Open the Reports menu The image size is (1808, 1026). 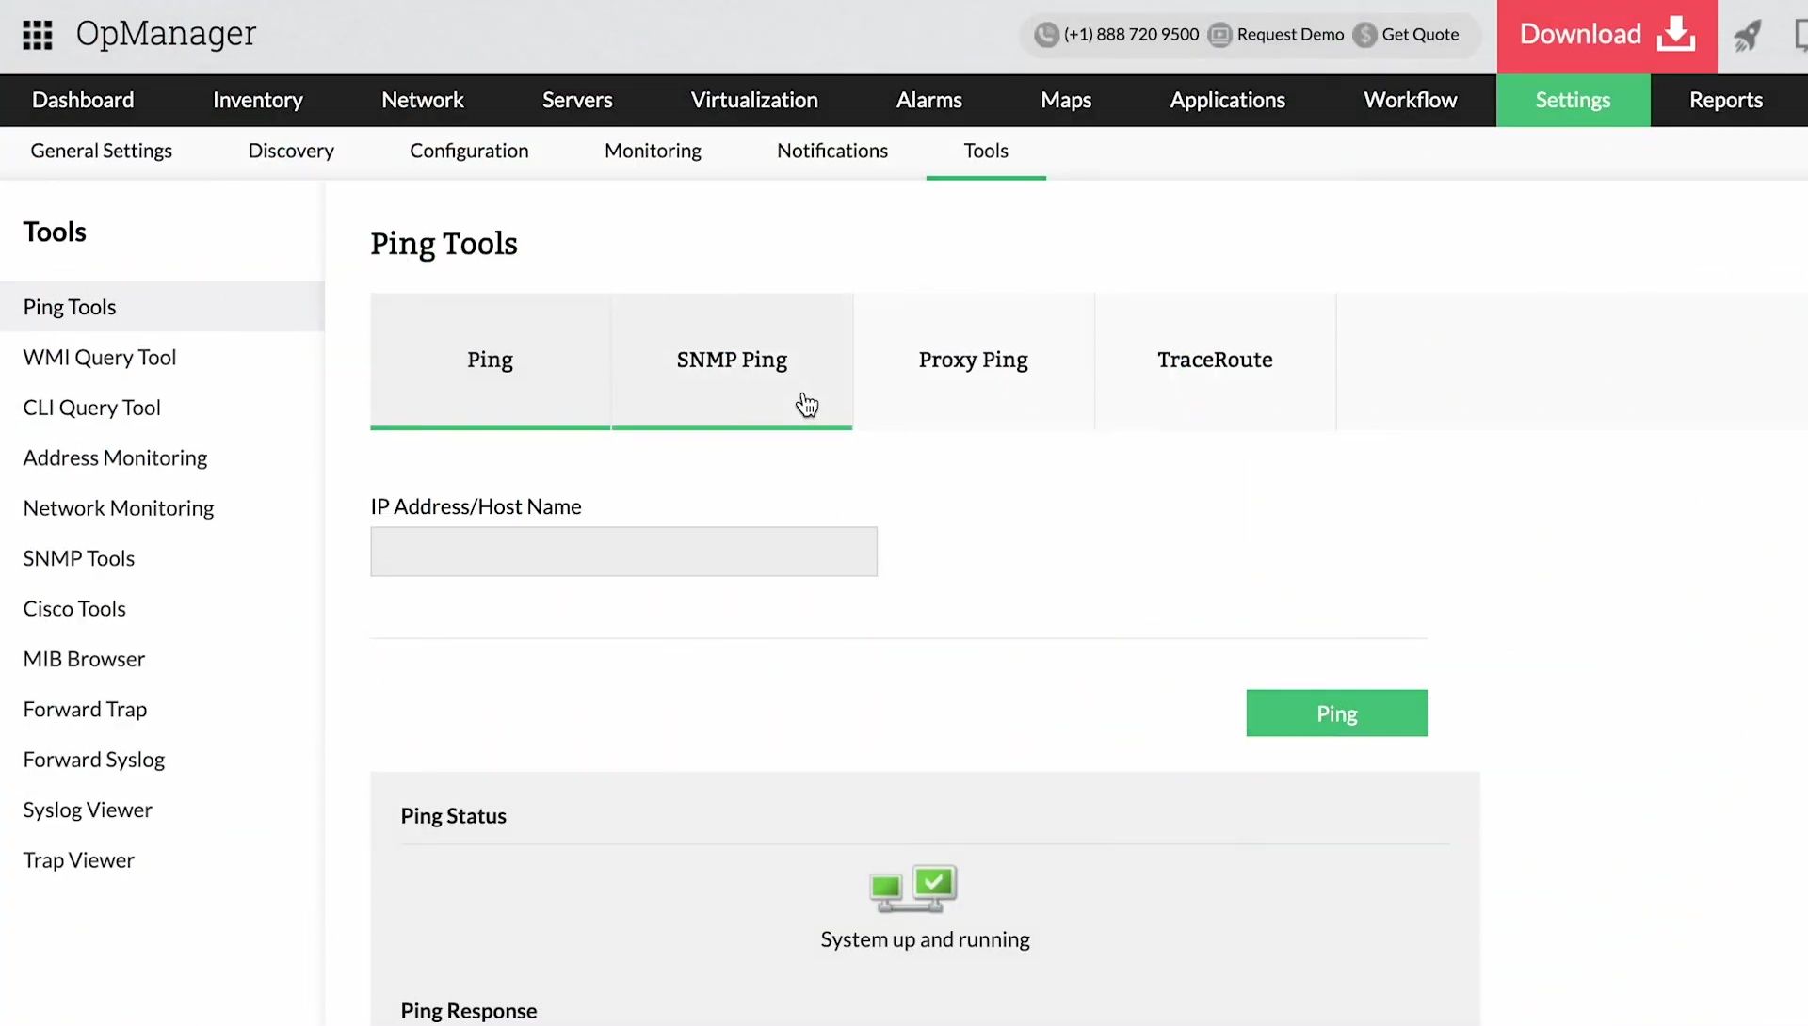[1725, 100]
